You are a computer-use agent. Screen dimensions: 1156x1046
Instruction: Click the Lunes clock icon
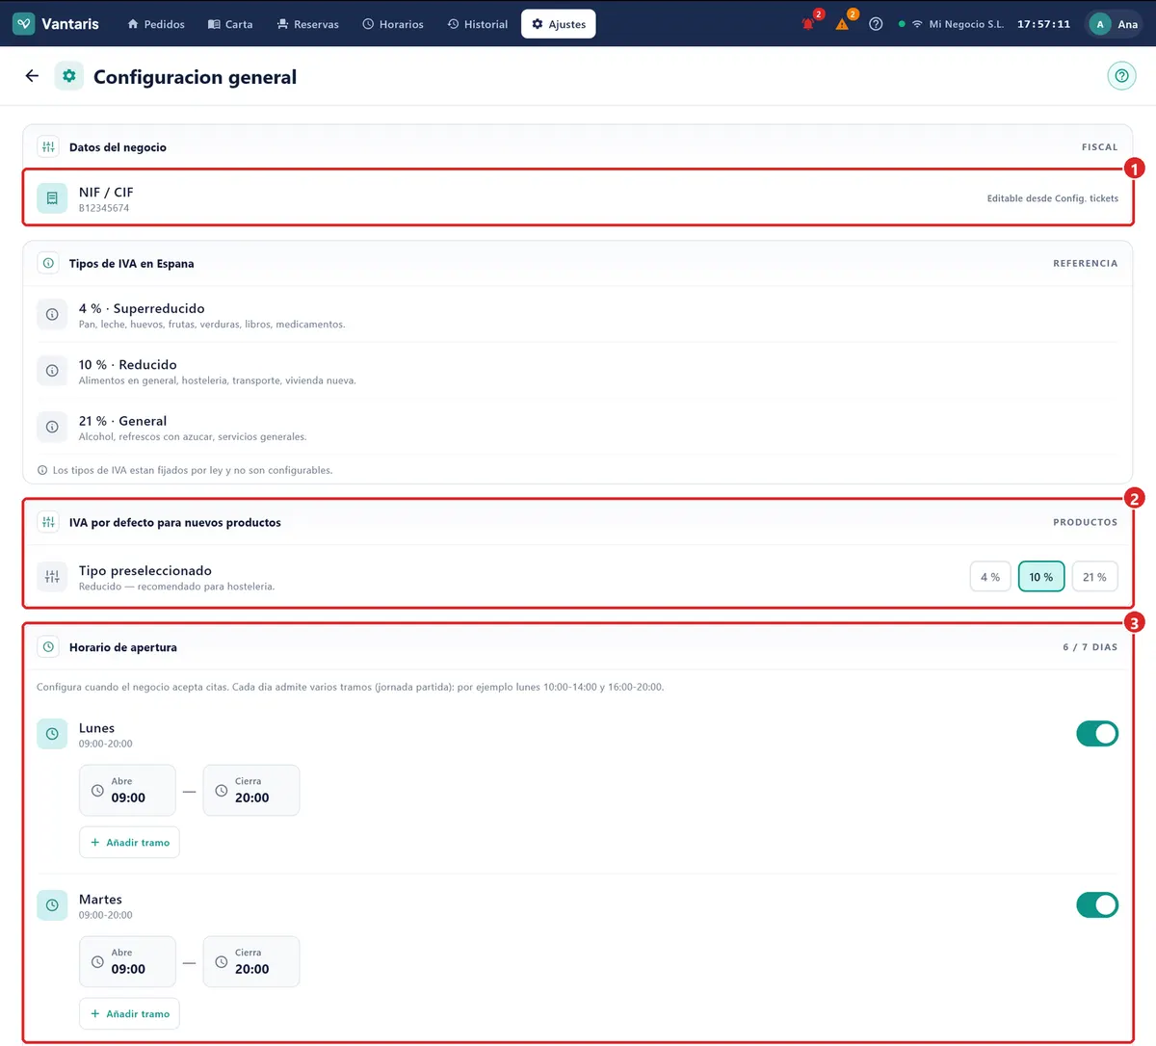(52, 734)
